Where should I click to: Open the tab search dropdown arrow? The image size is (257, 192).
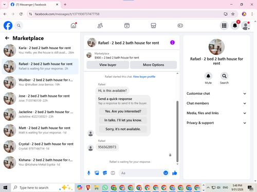pyautogui.click(x=5, y=5)
